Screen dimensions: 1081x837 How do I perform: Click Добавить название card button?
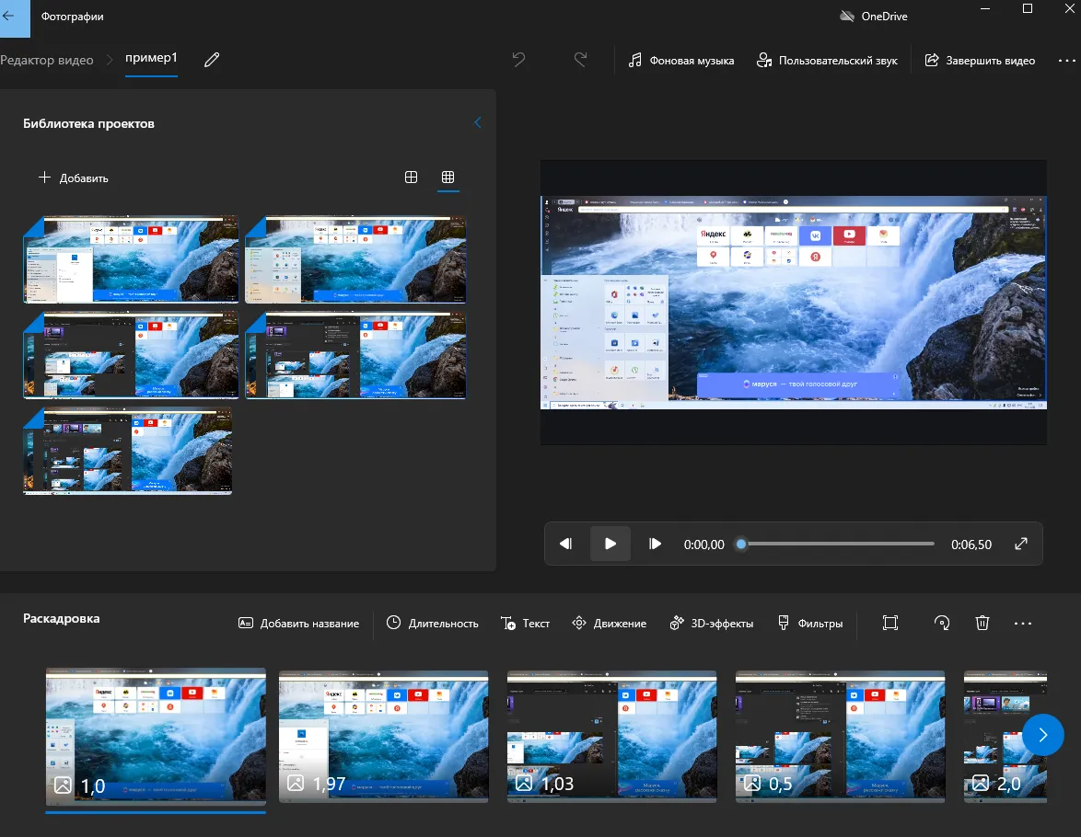(298, 623)
